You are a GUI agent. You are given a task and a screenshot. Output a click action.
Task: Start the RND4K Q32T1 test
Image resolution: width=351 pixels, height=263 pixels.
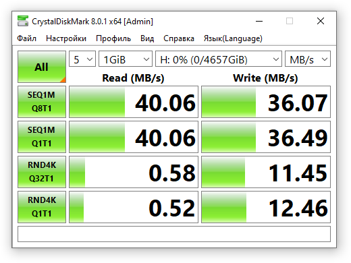click(x=42, y=172)
